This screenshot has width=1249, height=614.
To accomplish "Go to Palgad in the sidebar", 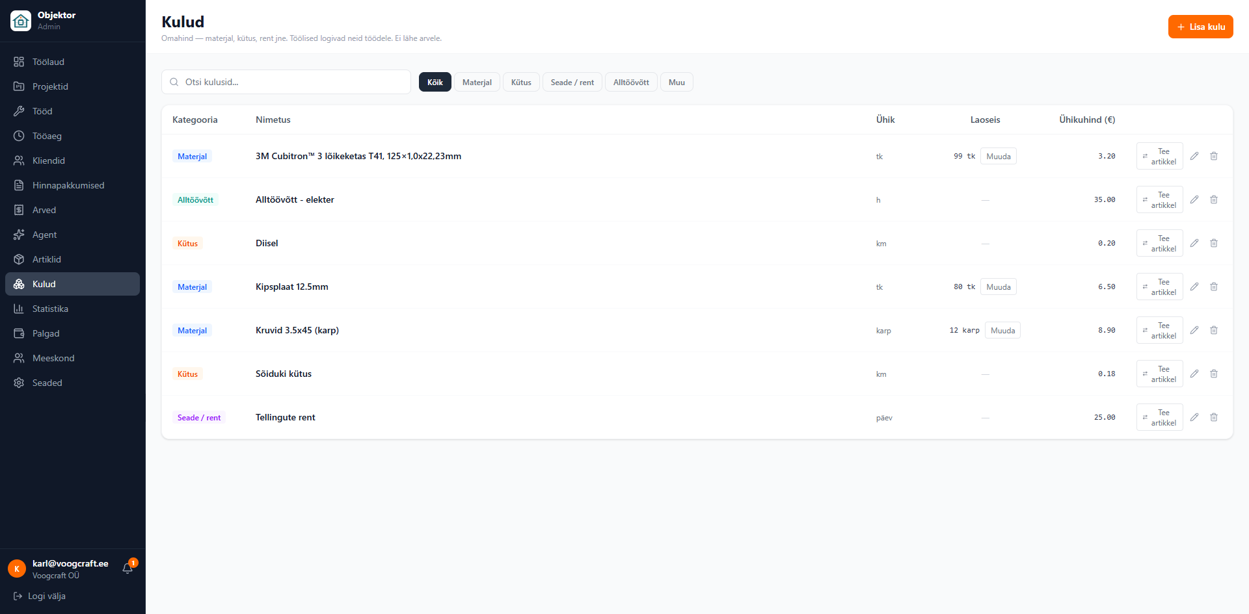I will pos(72,333).
